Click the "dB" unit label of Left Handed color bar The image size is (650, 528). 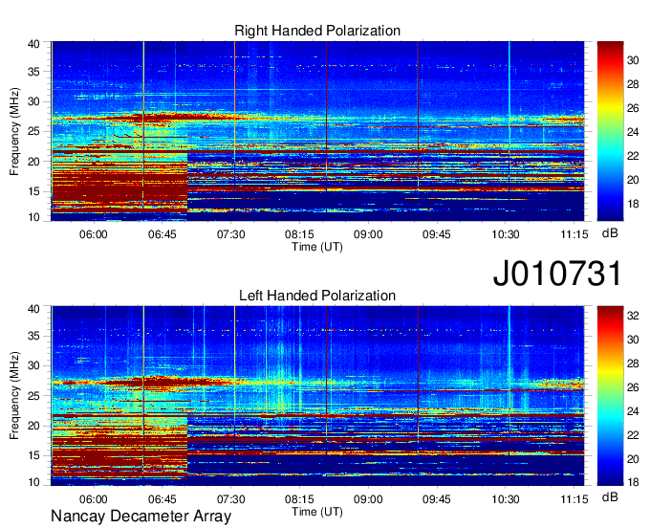pos(610,496)
